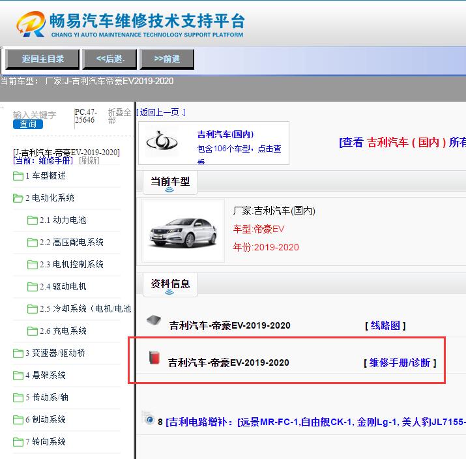466x459 pixels.
Task: Open the Geely brand logo thumbnail
Action: [162, 141]
